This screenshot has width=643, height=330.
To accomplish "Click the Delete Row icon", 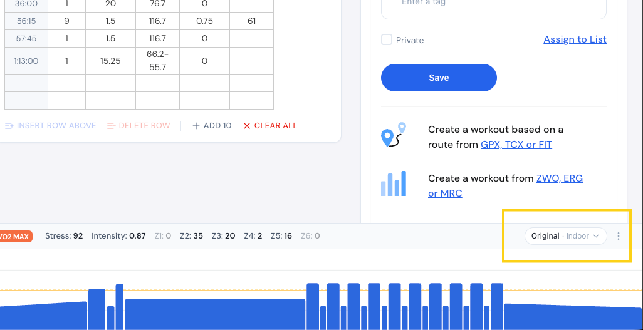I will point(111,126).
